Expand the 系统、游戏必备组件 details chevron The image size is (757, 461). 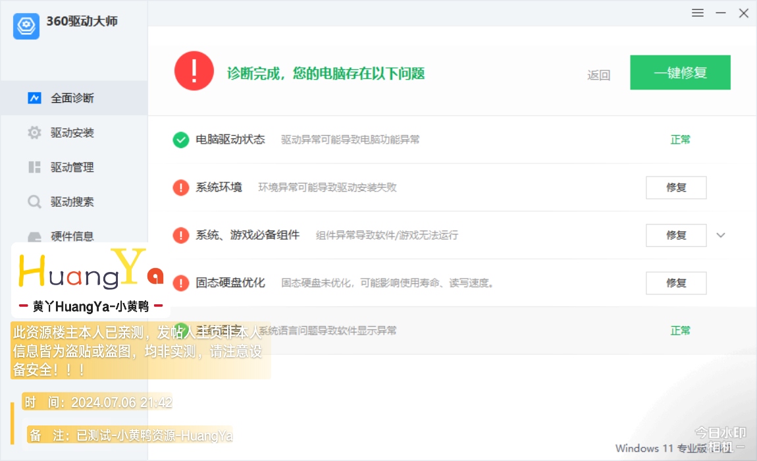(x=720, y=235)
